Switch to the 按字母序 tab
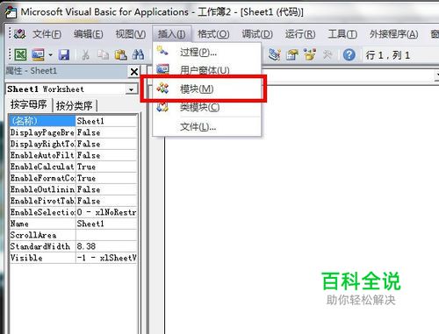 click(x=29, y=104)
